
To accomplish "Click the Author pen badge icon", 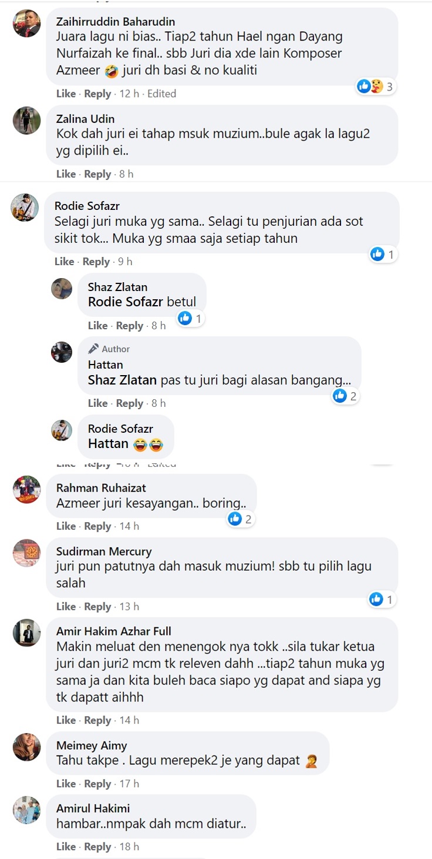I will coord(93,349).
